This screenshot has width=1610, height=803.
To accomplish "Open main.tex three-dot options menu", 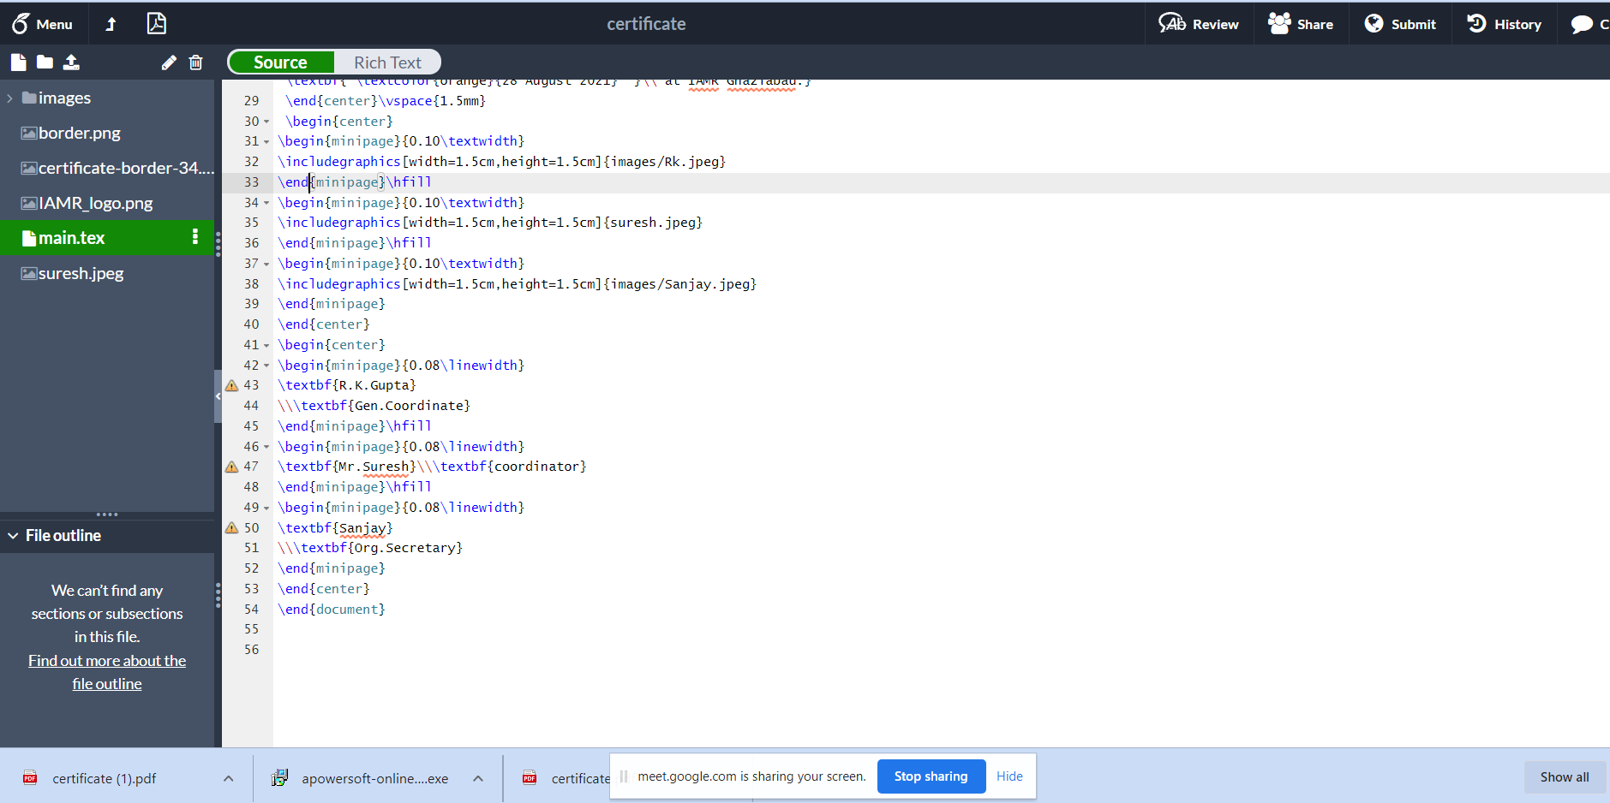I will click(195, 236).
